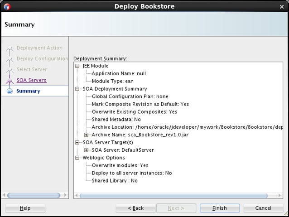Close the Deploy Bookstore dialog
The image size is (289, 217).
coord(282,7)
